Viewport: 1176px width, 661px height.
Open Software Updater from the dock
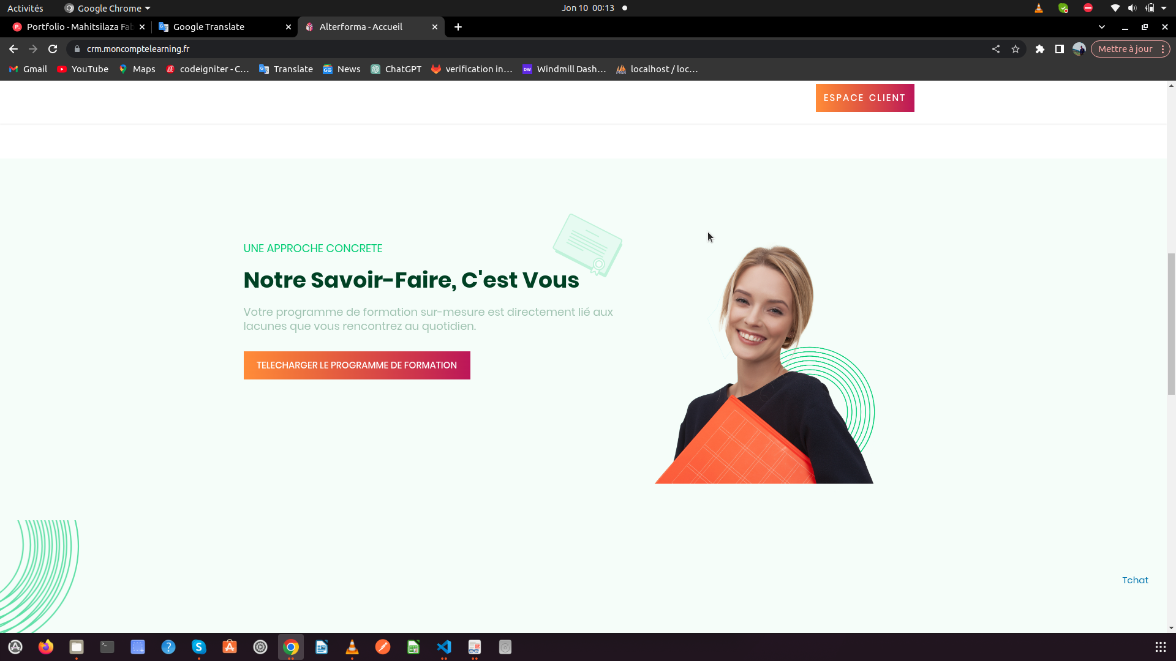click(15, 647)
